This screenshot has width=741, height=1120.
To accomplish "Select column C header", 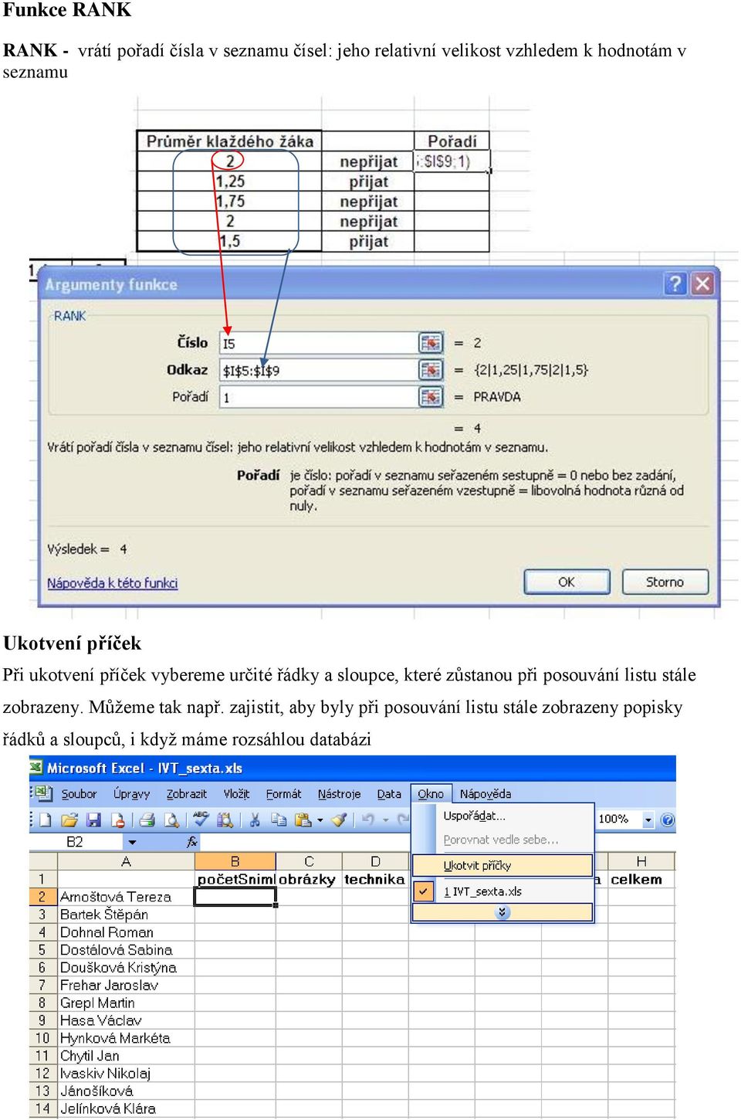I will coord(309,861).
